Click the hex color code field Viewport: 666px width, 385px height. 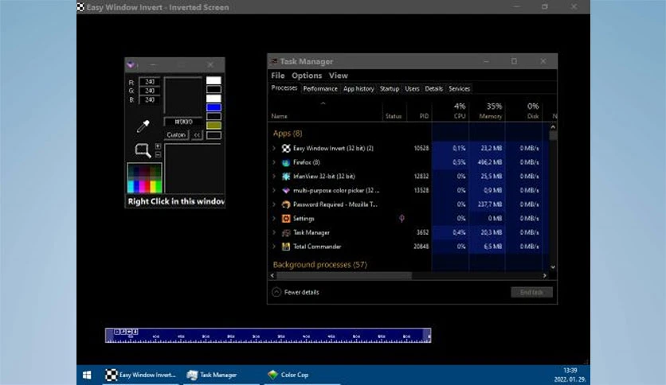(183, 122)
